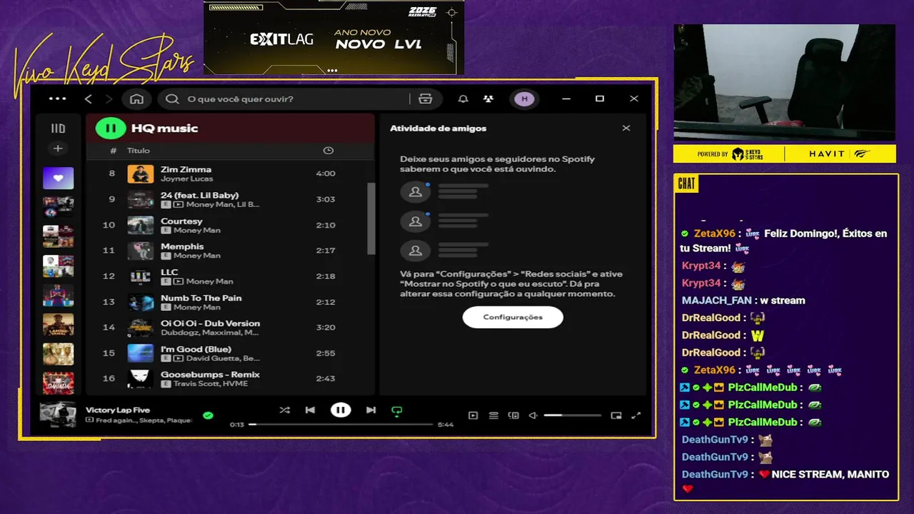Click the 'HQ music' playlist title
Viewport: 914px width, 514px height.
pyautogui.click(x=164, y=128)
